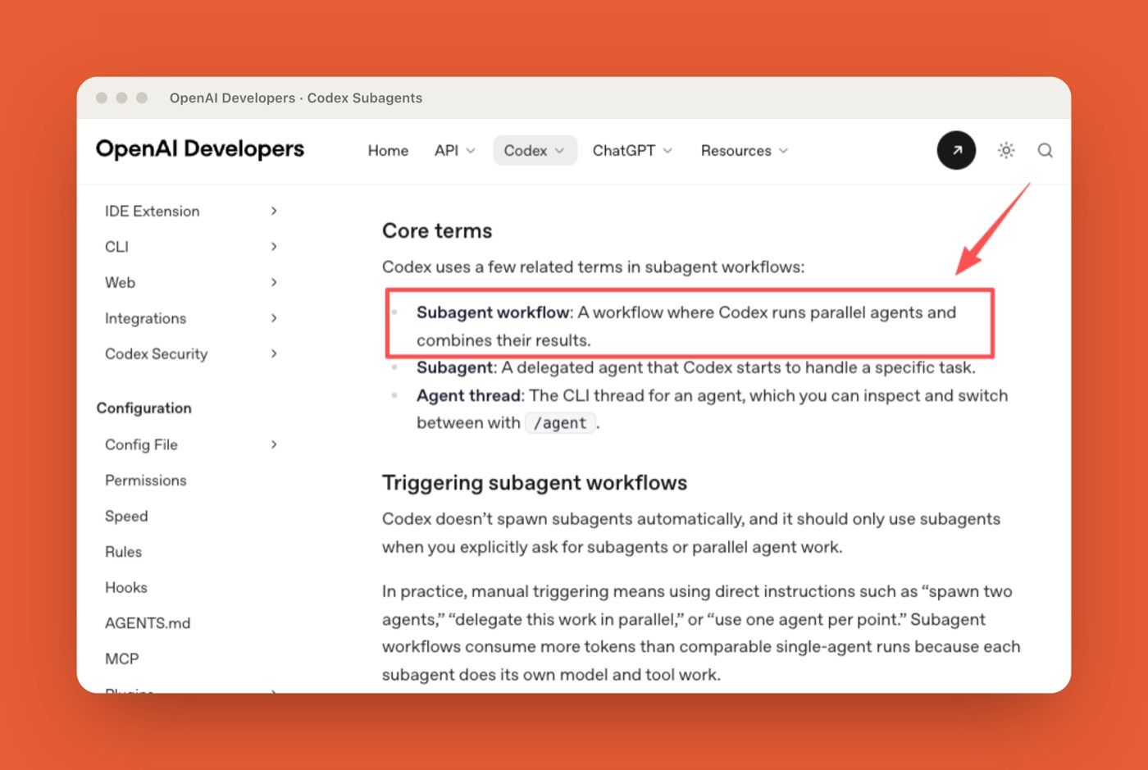Click the Triggering subagent workflows heading

point(535,482)
